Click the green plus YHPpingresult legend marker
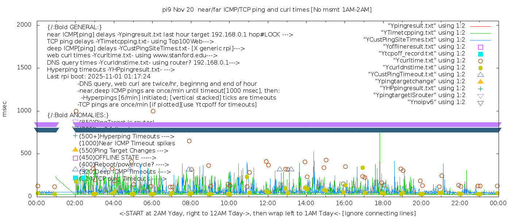The width and height of the screenshot is (511, 219). pos(480,88)
